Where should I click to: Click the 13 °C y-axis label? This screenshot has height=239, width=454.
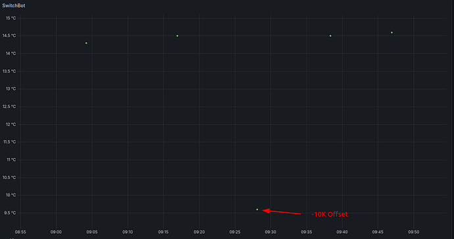point(11,89)
